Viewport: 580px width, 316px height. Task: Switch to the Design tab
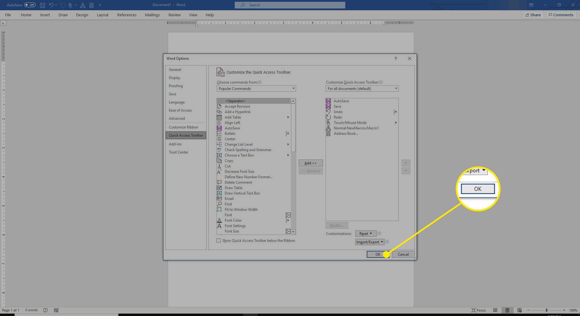click(x=82, y=15)
